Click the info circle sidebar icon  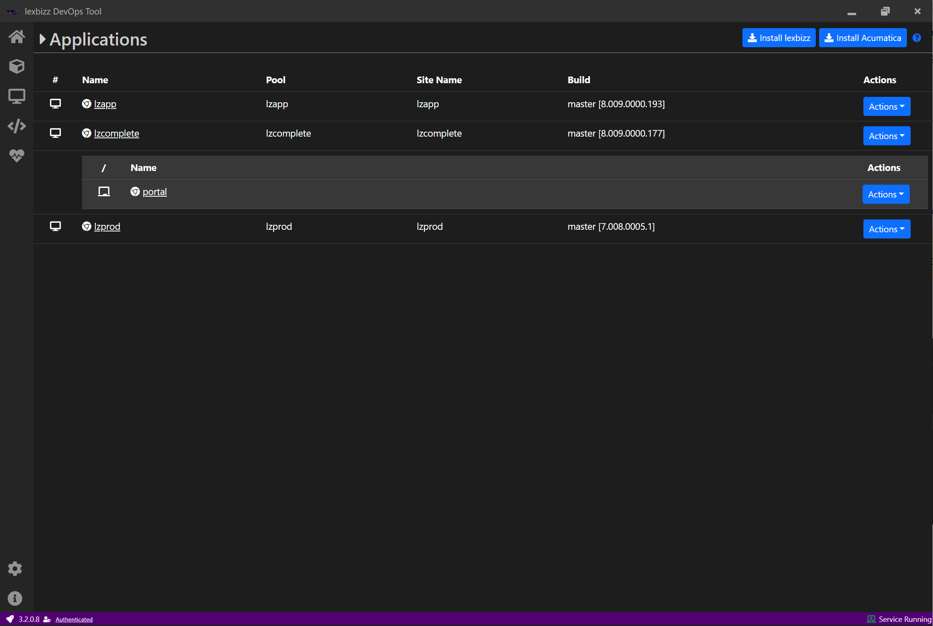click(x=15, y=598)
